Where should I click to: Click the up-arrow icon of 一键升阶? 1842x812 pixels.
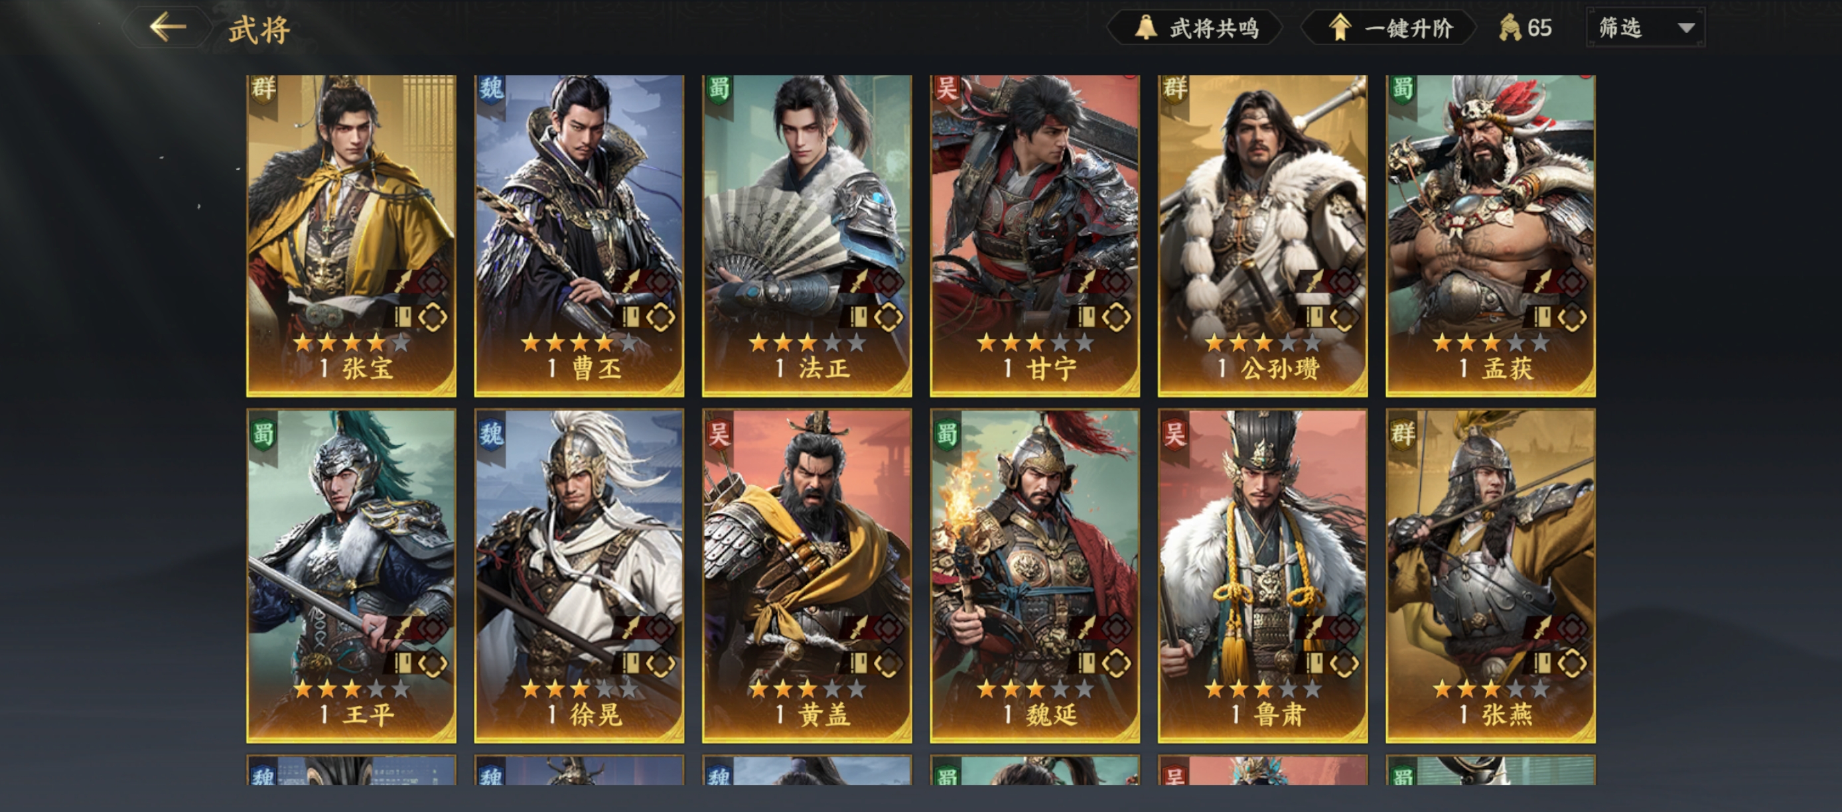click(1339, 27)
